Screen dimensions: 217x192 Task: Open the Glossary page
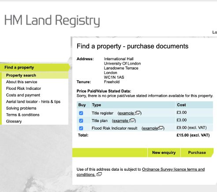(14, 121)
